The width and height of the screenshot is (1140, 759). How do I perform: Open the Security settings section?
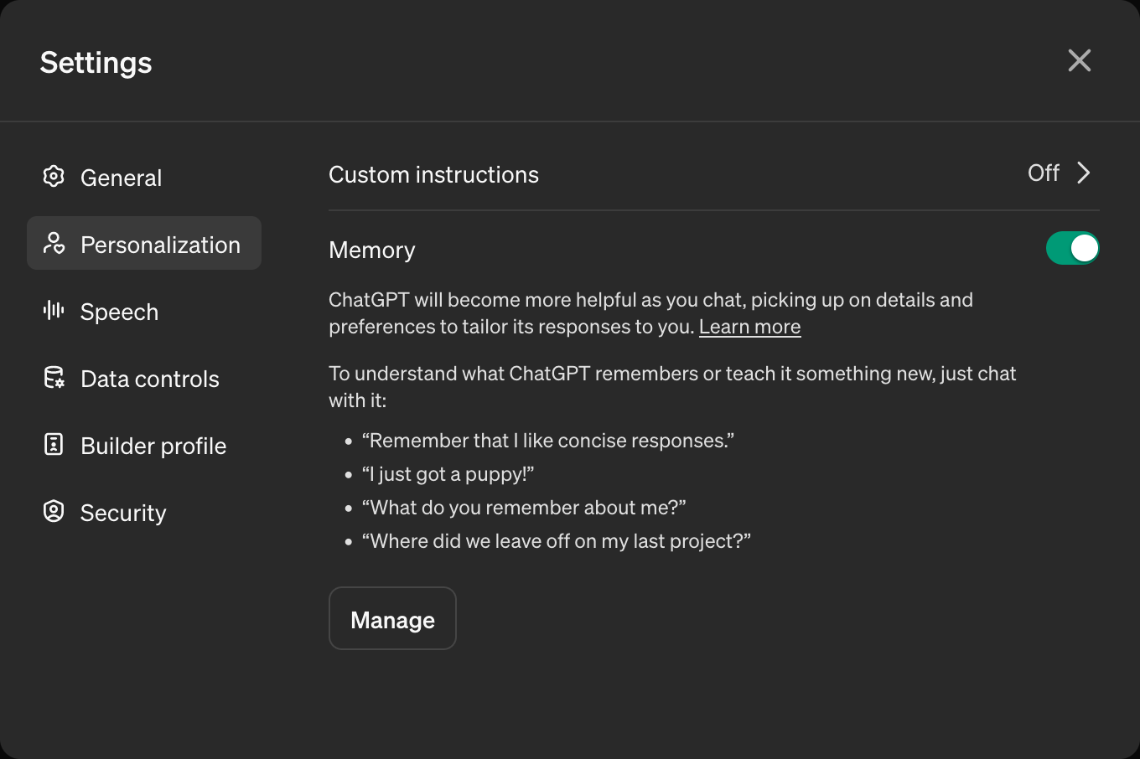pos(123,513)
